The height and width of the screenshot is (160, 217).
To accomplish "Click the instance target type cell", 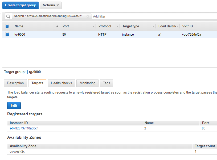I will point(128,35).
